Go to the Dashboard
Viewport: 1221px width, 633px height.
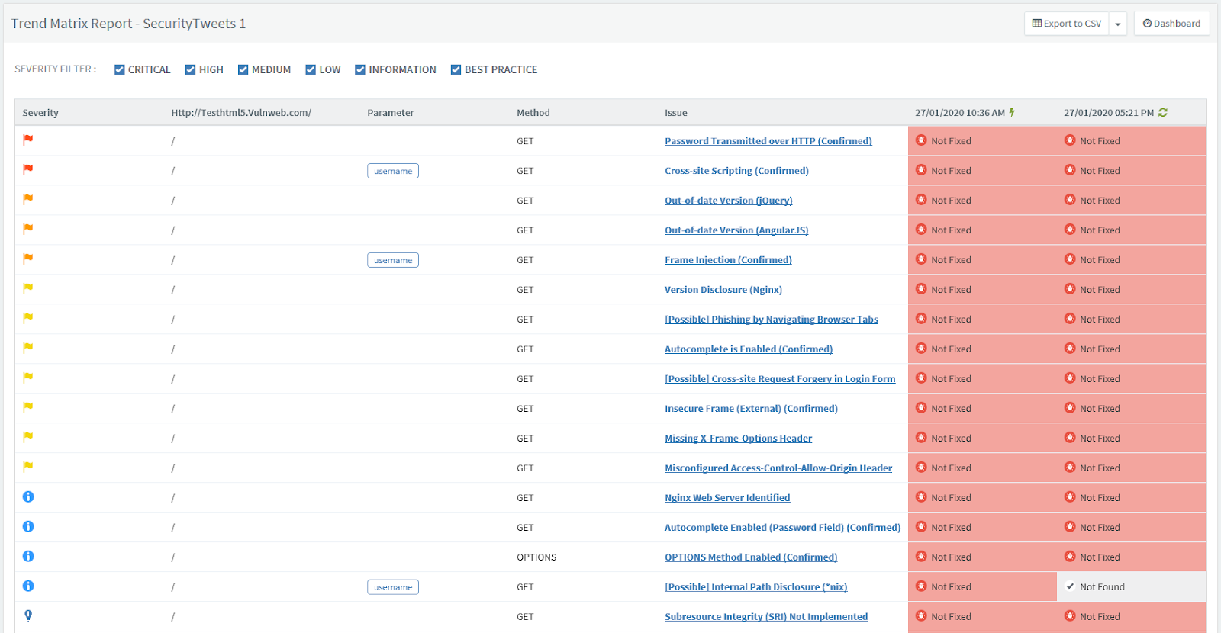(x=1171, y=24)
